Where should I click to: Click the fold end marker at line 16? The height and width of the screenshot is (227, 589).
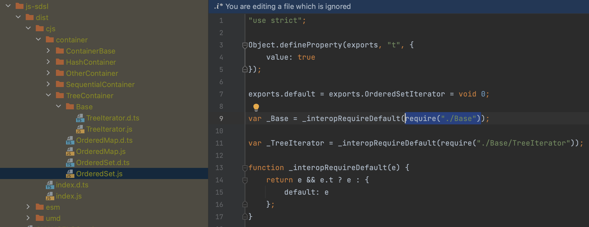245,204
